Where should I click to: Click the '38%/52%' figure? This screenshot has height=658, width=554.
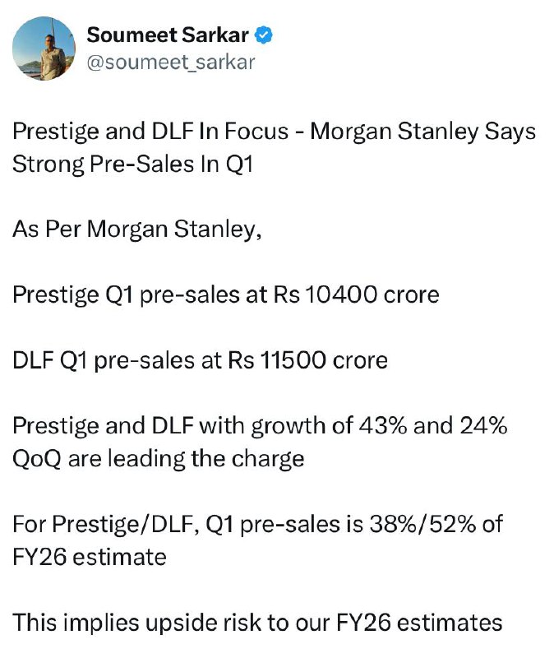422,524
